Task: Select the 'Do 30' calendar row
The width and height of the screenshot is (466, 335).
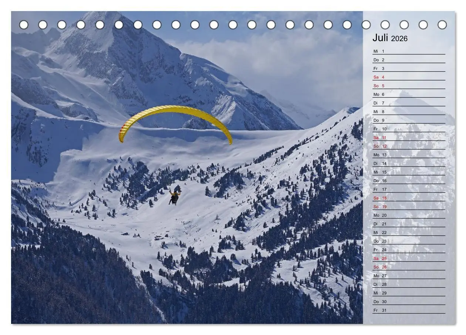Action: coord(409,302)
